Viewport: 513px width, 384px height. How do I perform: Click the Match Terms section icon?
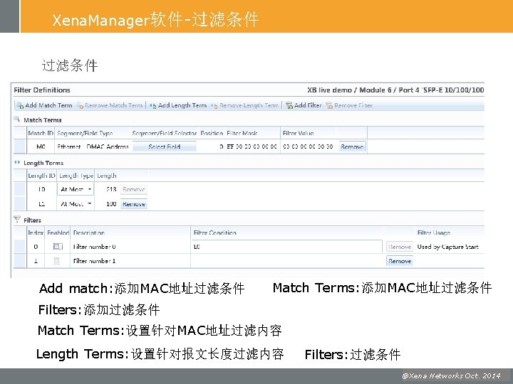click(17, 119)
